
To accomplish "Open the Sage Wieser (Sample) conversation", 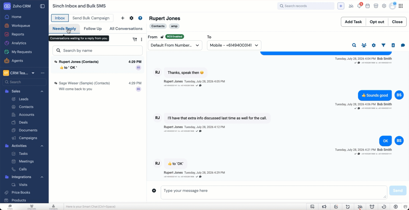I will pyautogui.click(x=97, y=86).
